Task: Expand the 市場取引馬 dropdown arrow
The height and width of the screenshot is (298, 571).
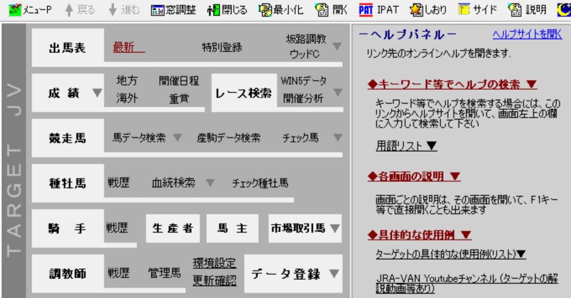Action: [x=335, y=229]
